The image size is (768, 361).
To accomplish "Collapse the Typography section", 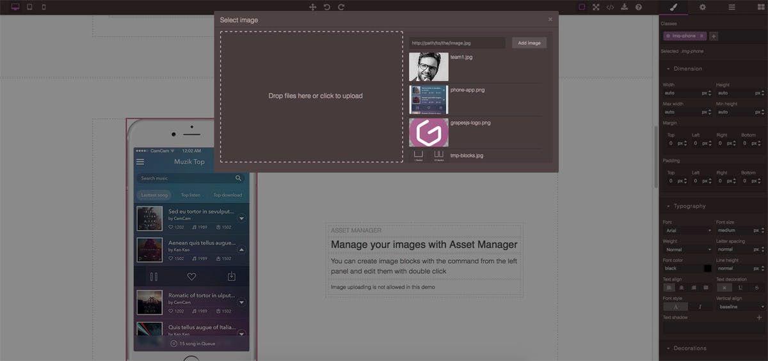I will (714, 206).
